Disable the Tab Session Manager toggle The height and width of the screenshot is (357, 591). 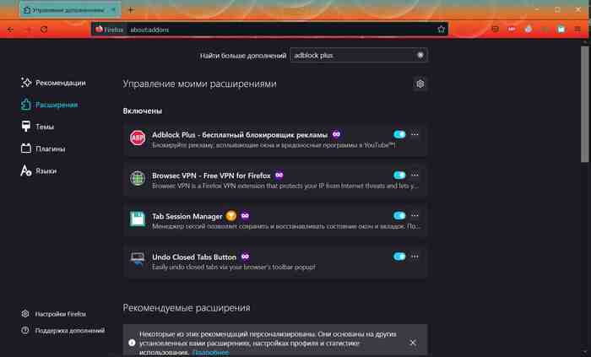point(399,216)
